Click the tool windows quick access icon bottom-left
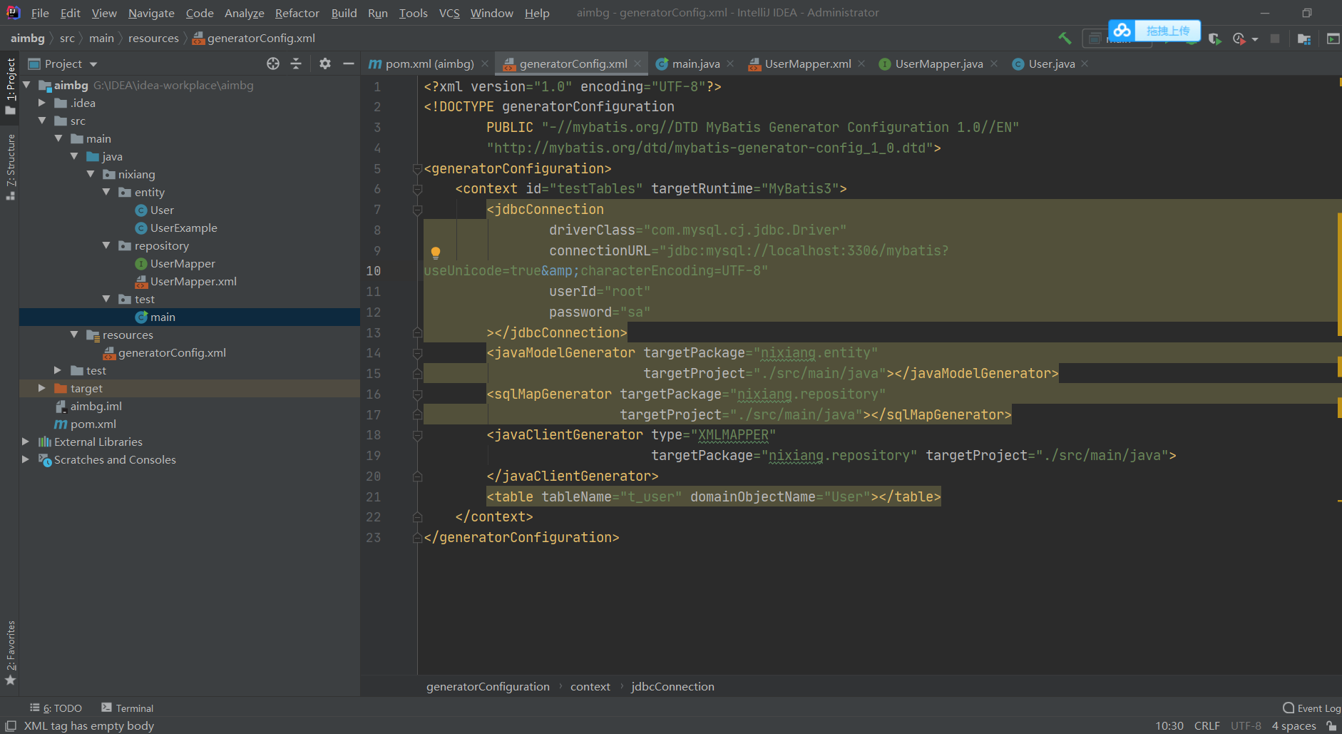 (11, 725)
